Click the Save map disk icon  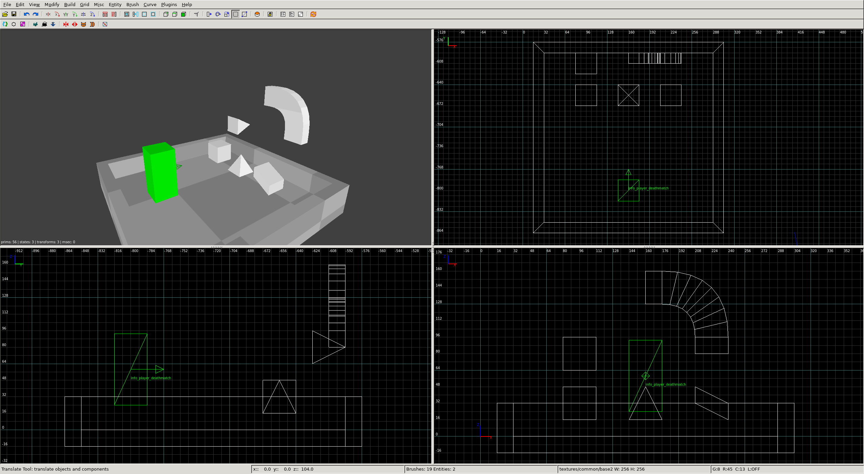pyautogui.click(x=14, y=14)
